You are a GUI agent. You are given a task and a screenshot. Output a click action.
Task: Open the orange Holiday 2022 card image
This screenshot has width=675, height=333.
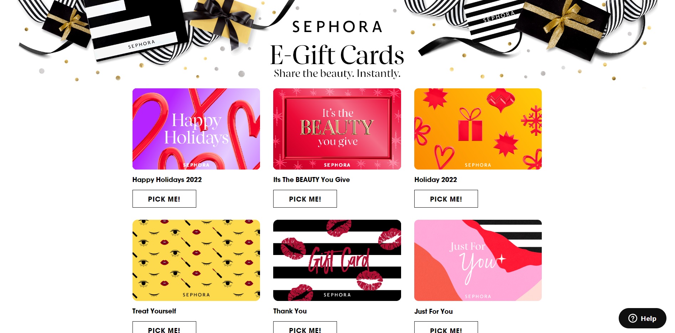(x=478, y=129)
